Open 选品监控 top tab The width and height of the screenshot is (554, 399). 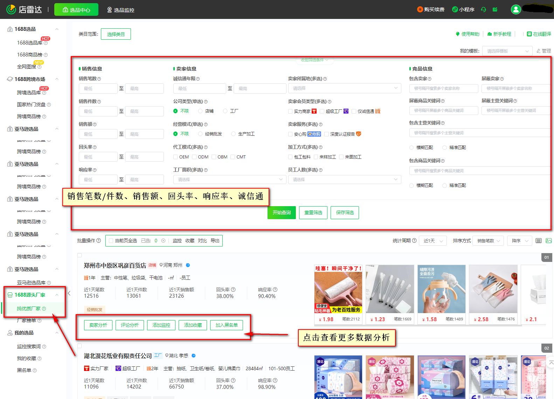pyautogui.click(x=120, y=10)
